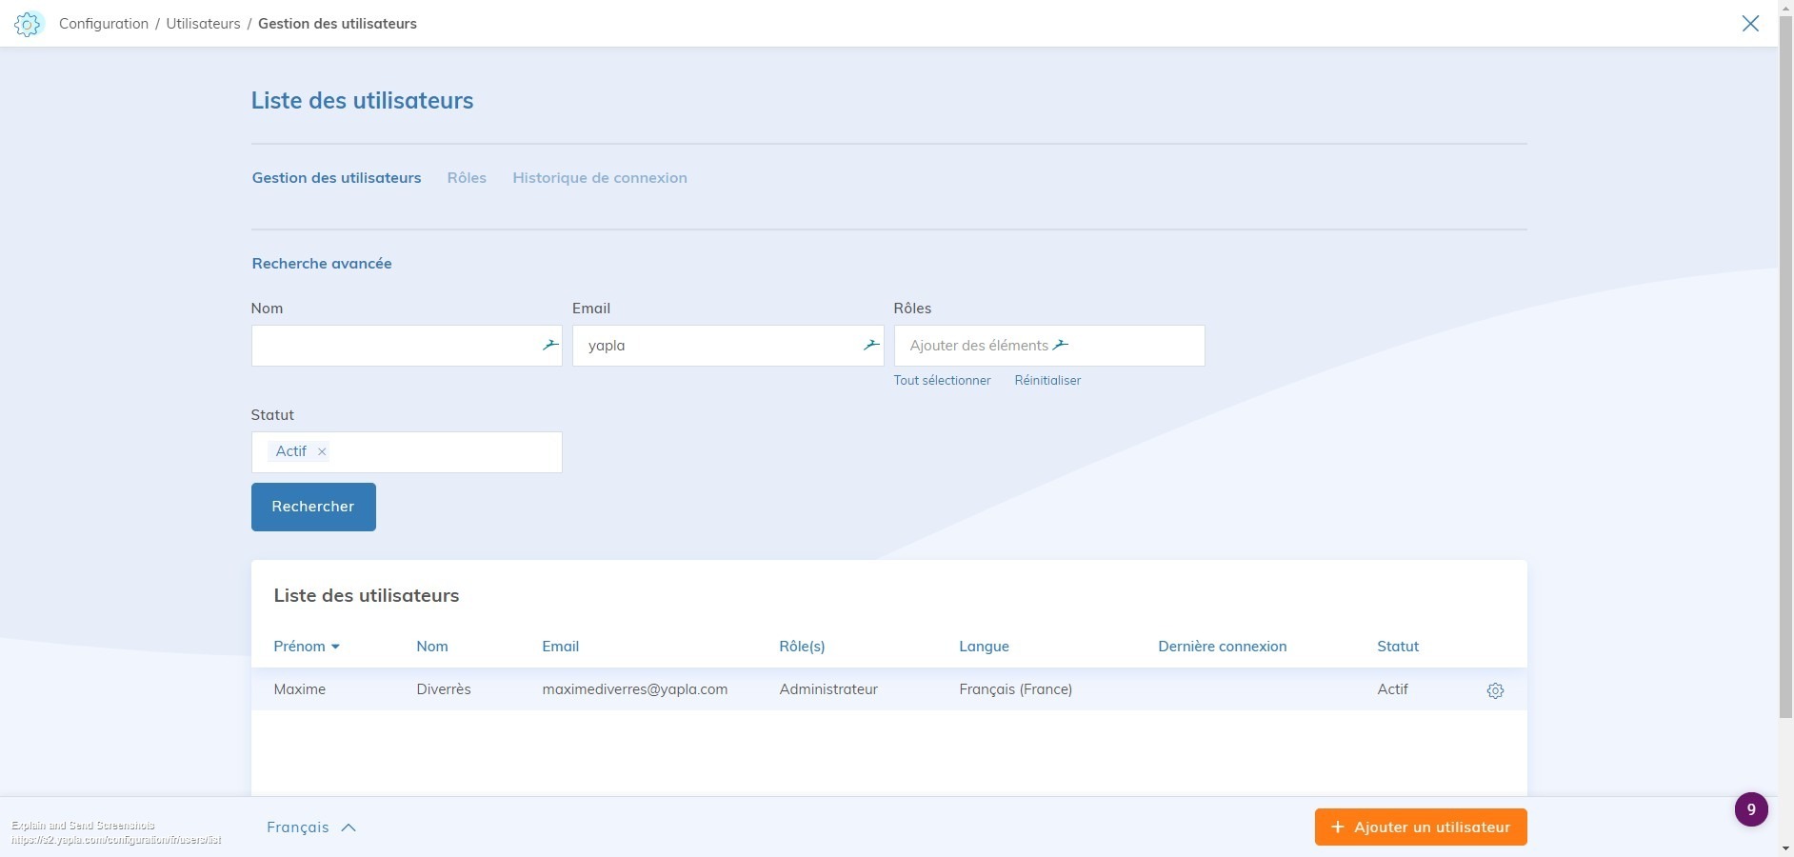The image size is (1794, 857).
Task: Click the icon inside the Nom field
Action: point(549,346)
